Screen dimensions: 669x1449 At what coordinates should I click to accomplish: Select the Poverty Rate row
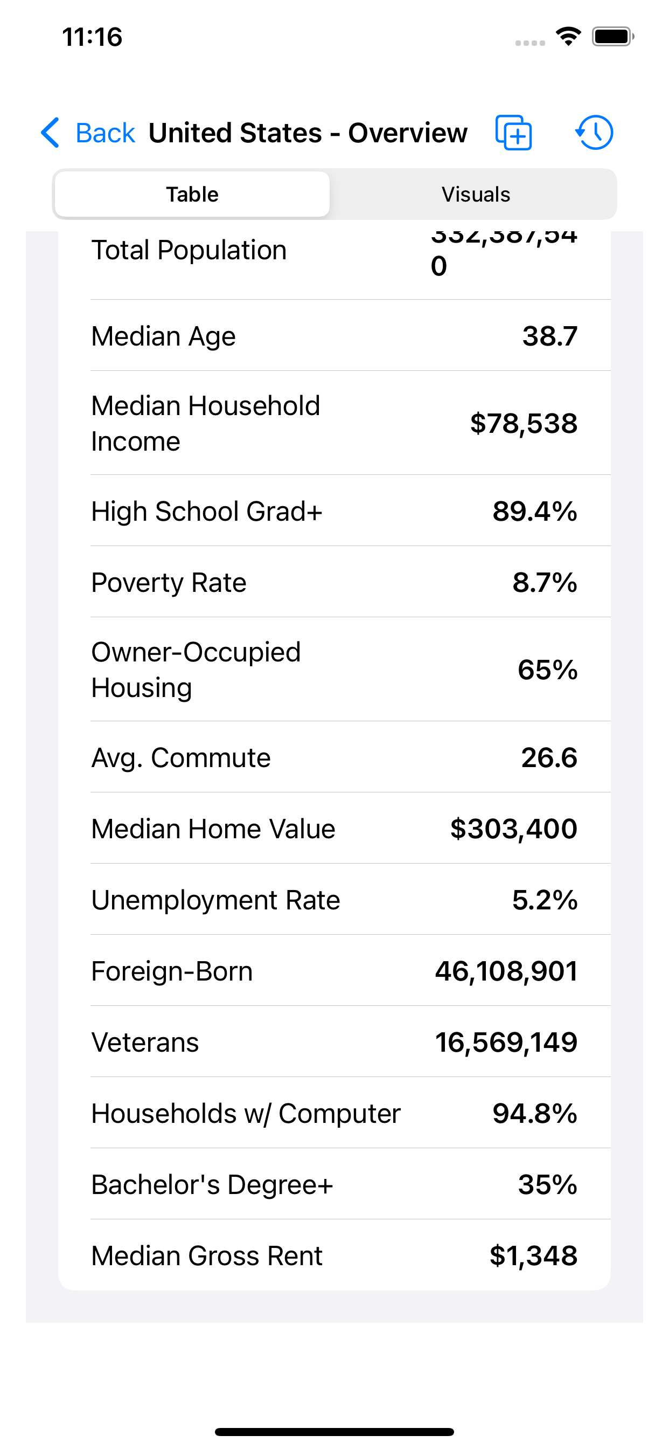tap(334, 582)
